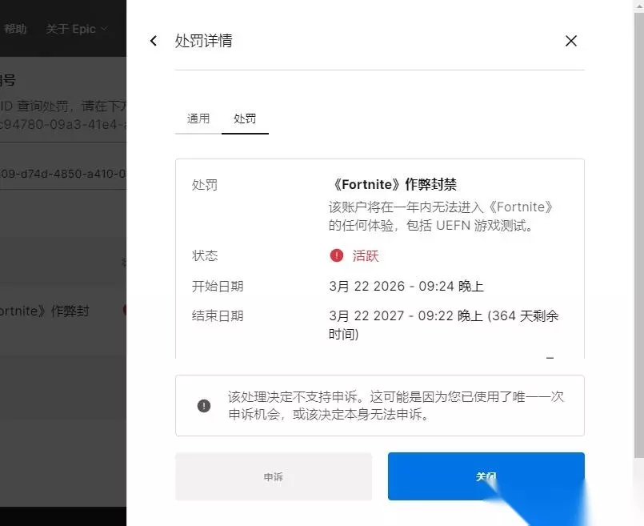Switch to the 通用 tab
Screen dimensions: 644x526
click(198, 118)
